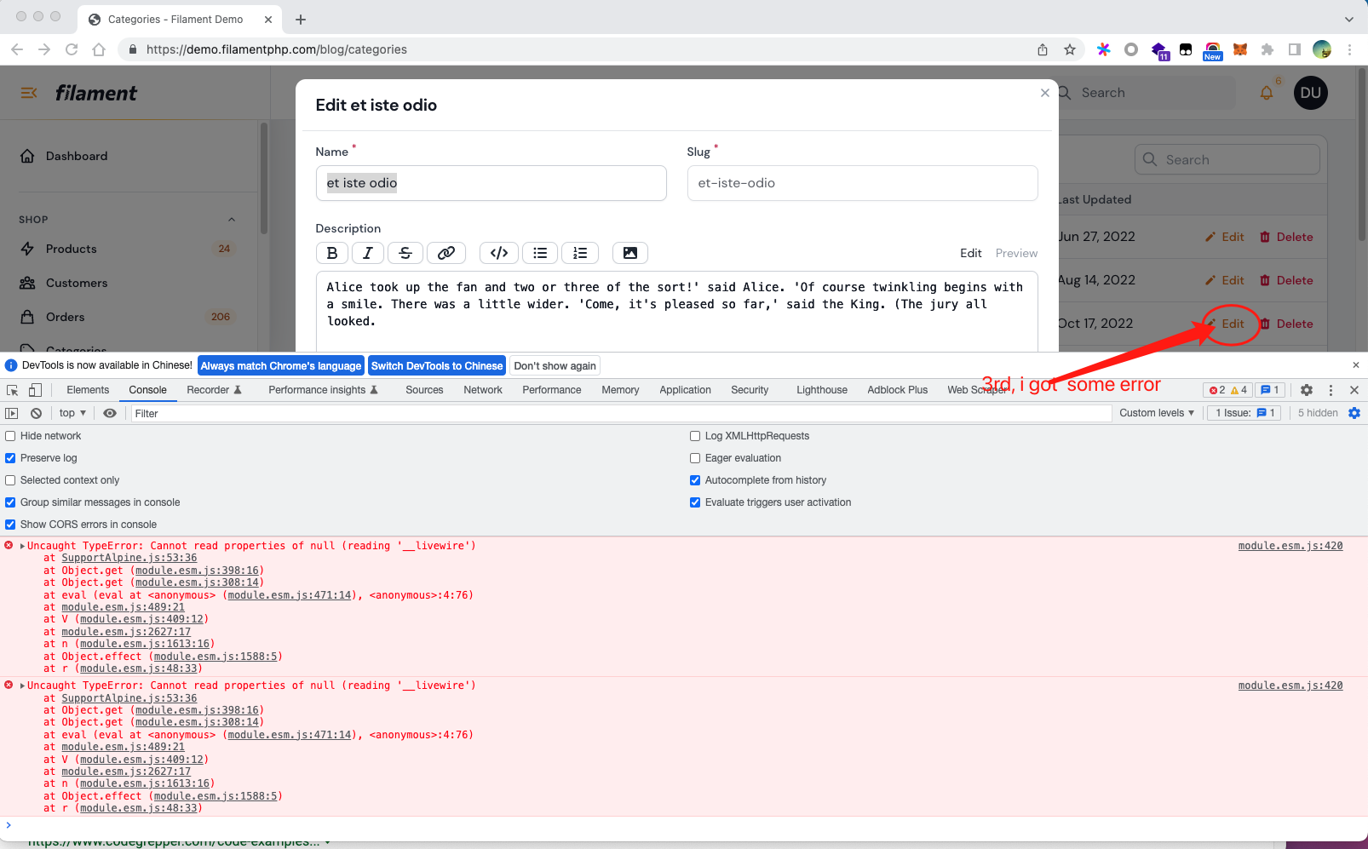The image size is (1368, 849).
Task: Open the Custom levels dropdown
Action: point(1156,413)
